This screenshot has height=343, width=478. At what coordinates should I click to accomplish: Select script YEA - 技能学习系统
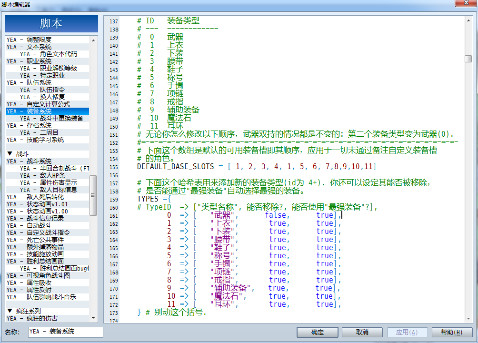pyautogui.click(x=47, y=140)
